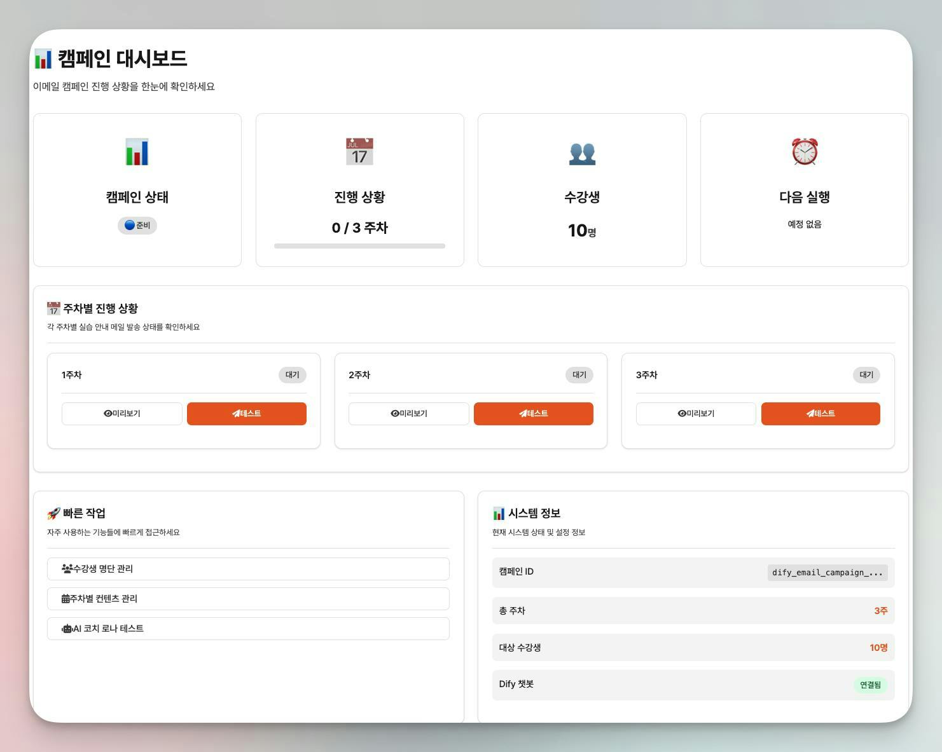942x752 pixels.
Task: Click the users icon in 수강생 명단 관리
Action: tap(67, 569)
